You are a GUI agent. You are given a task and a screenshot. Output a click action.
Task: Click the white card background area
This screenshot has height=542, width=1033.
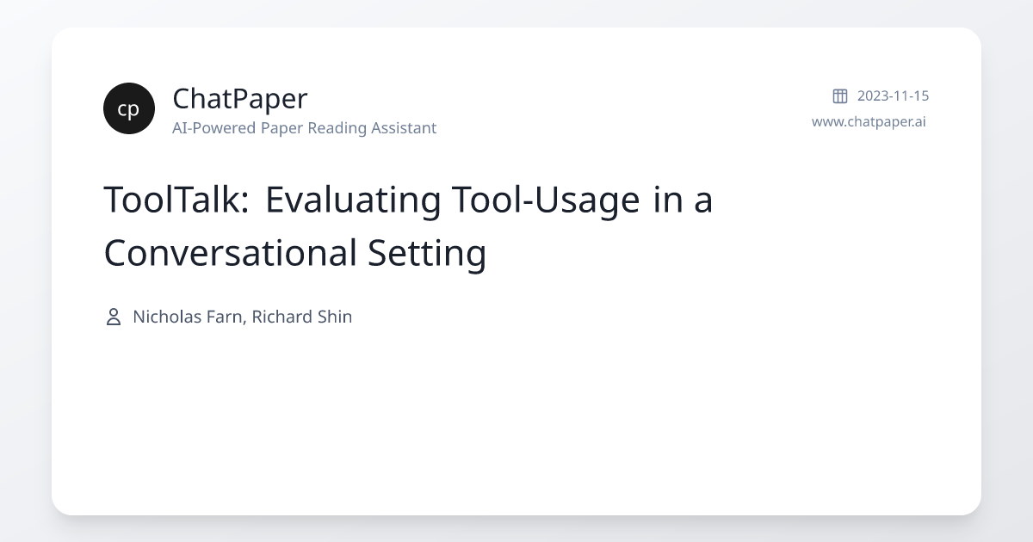pos(516,413)
